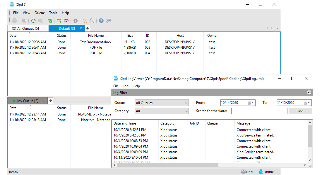Click the Find button
The width and height of the screenshot is (322, 175).
coord(300,111)
